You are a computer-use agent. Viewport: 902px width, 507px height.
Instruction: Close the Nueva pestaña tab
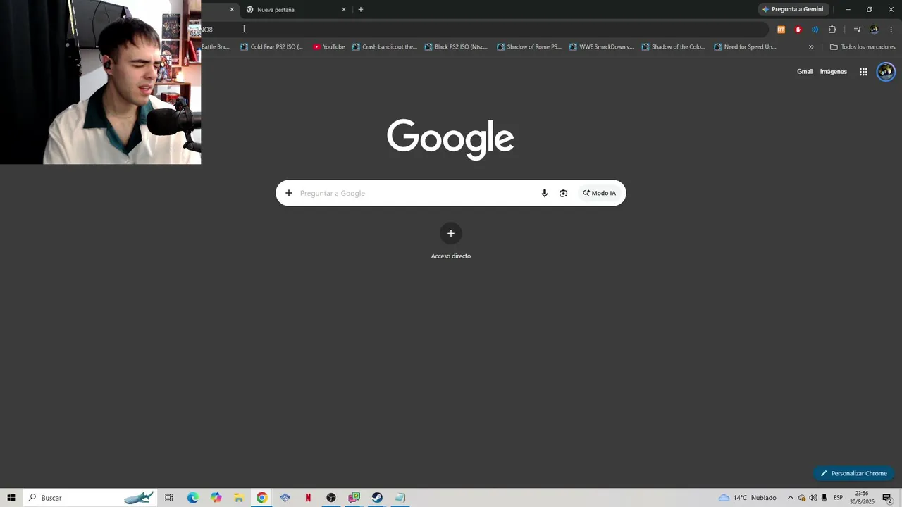[344, 10]
